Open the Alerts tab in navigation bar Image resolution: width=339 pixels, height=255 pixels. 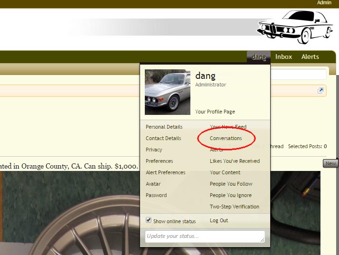[x=310, y=57]
